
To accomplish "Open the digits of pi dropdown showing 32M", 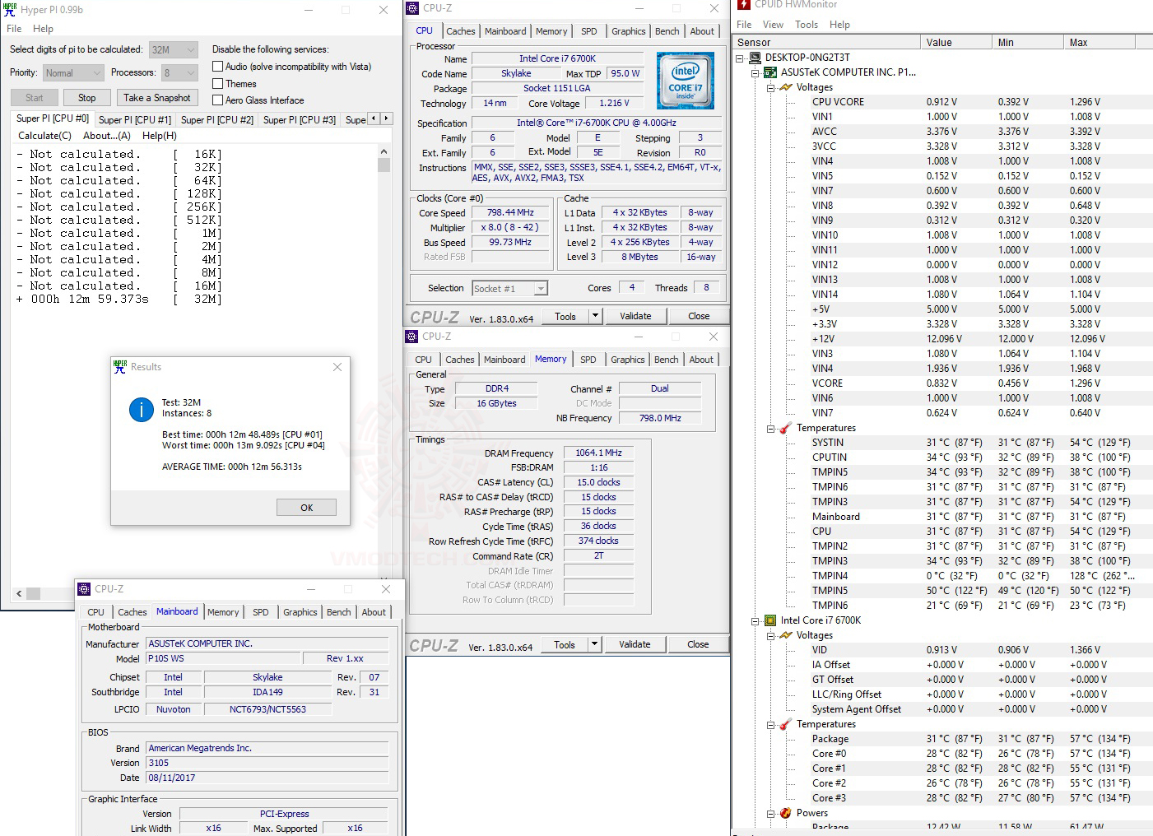I will (173, 49).
